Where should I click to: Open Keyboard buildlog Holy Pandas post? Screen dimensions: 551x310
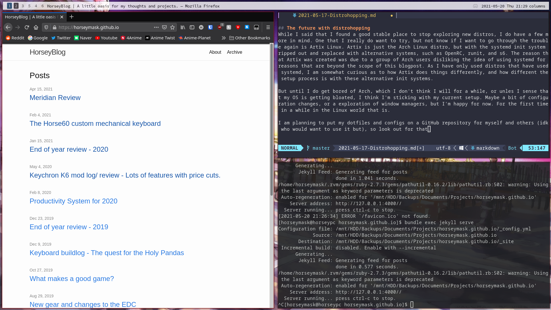coord(107,253)
